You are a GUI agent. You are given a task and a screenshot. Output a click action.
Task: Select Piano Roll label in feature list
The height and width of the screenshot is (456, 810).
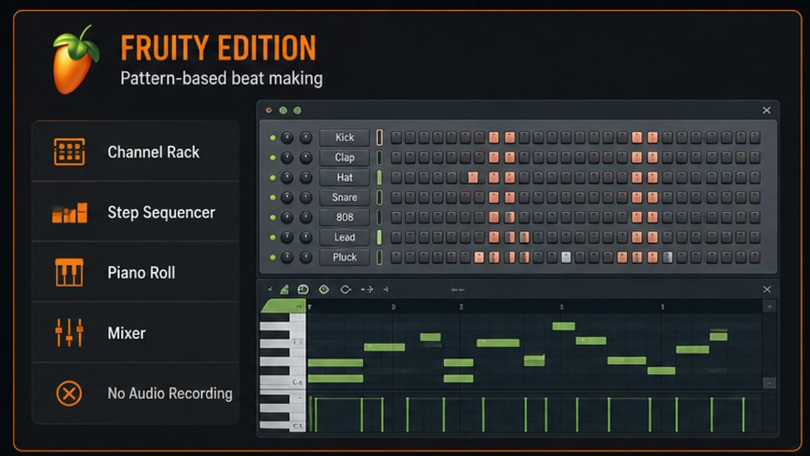point(141,273)
